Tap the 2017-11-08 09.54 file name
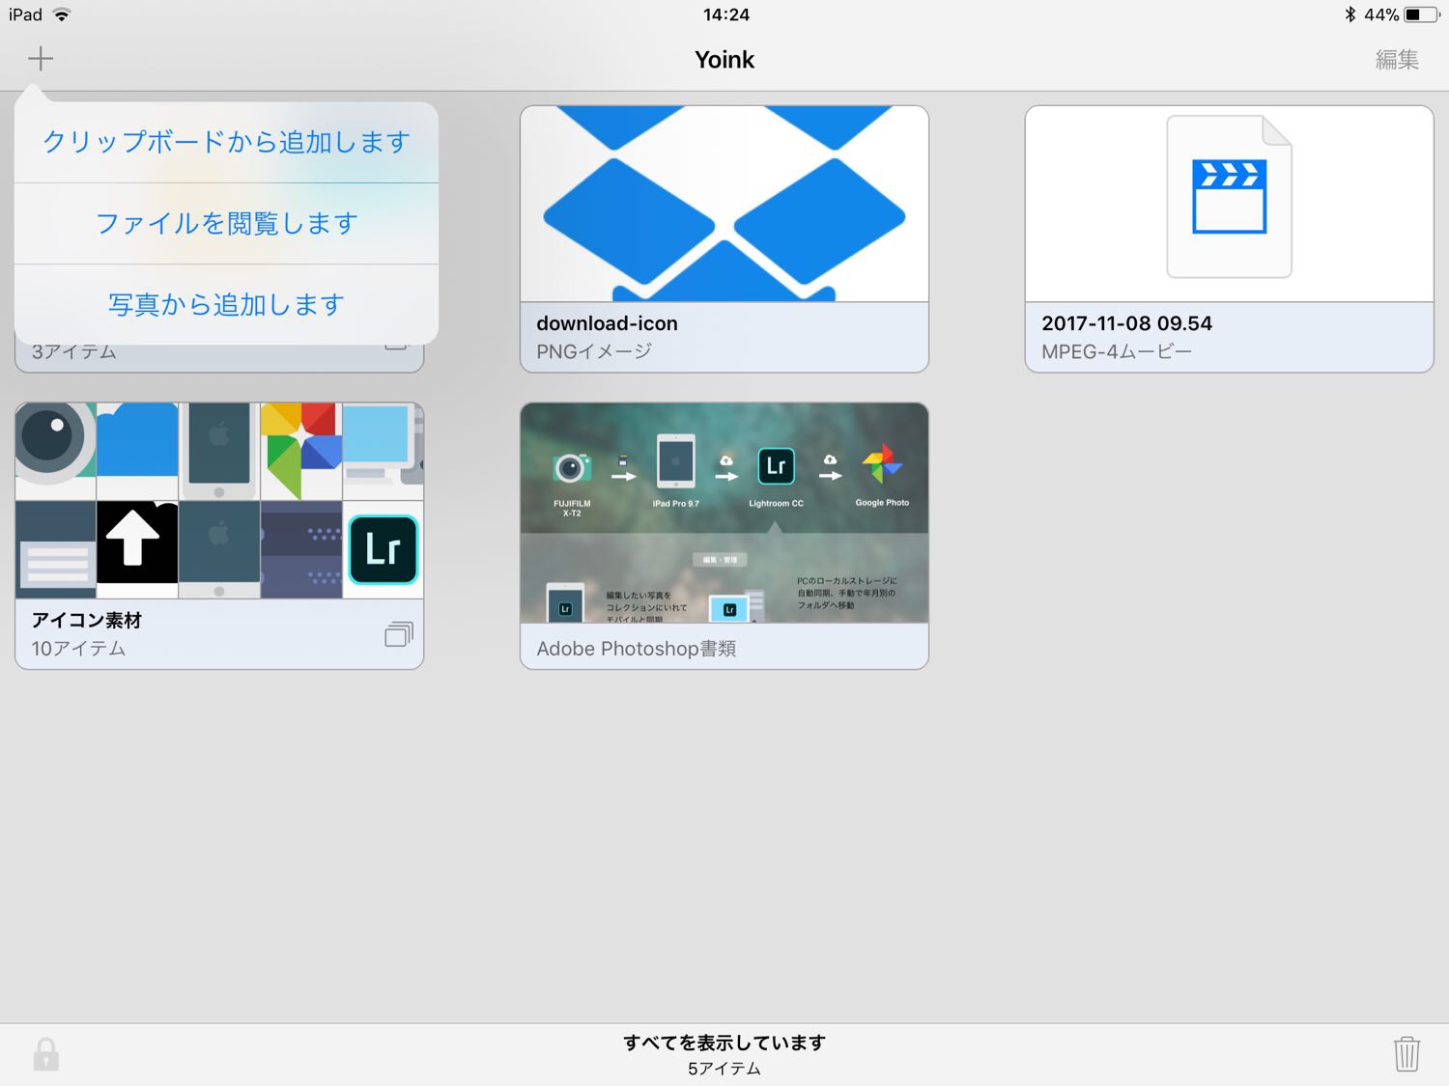Screen dimensions: 1449x1086 coord(1126,323)
